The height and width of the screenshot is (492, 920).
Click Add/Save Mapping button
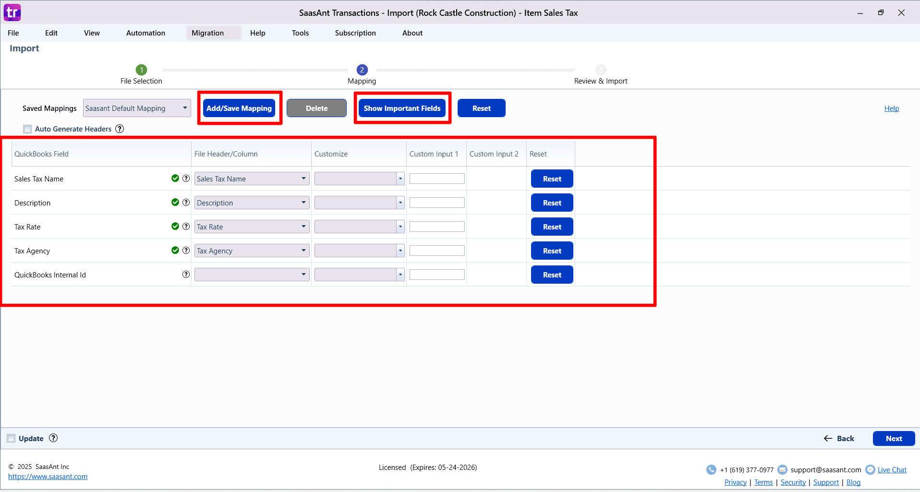click(239, 108)
